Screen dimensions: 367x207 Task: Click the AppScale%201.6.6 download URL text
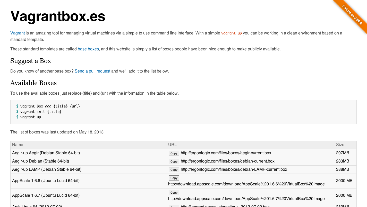[x=246, y=184]
